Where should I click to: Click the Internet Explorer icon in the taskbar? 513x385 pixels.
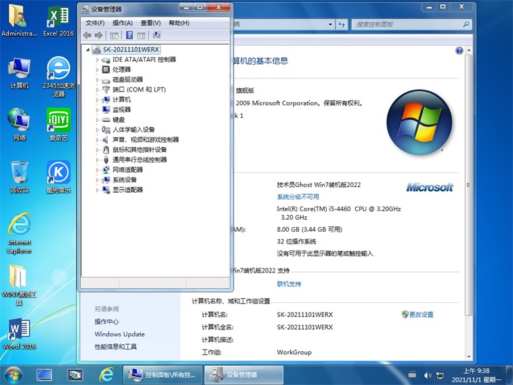tap(106, 375)
